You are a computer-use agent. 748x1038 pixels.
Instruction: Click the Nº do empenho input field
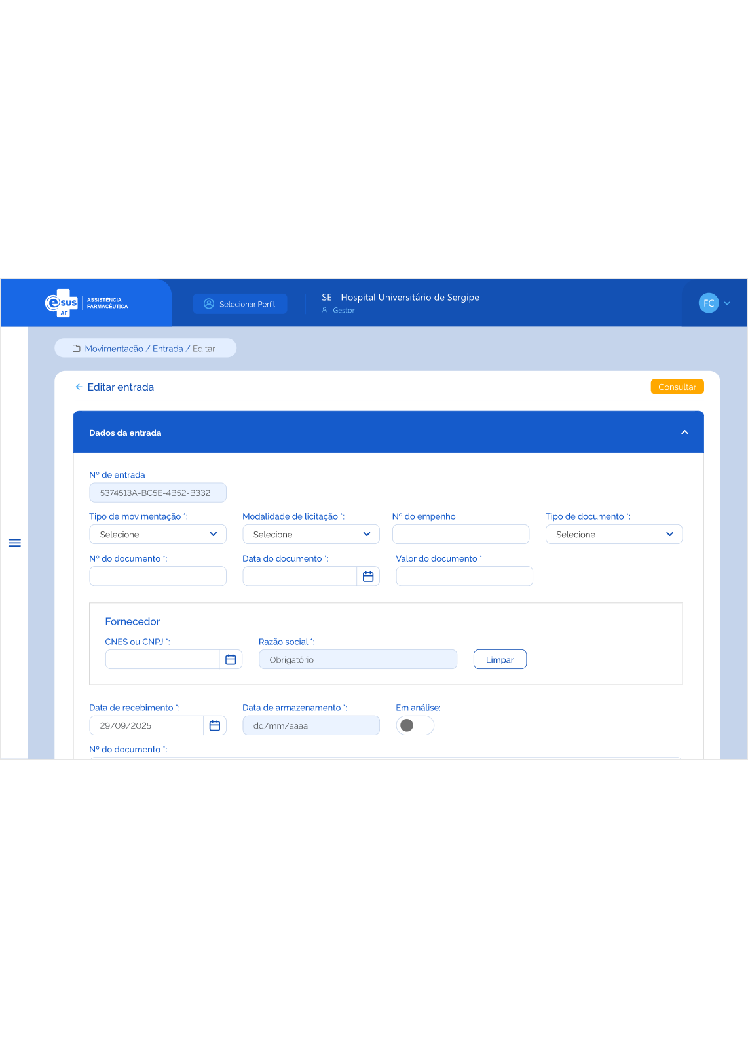coord(460,535)
